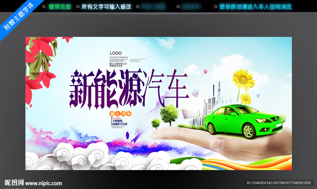Screen dimensions: 317x189
Task: Click the 昵图网 logo
Action: 14,183
